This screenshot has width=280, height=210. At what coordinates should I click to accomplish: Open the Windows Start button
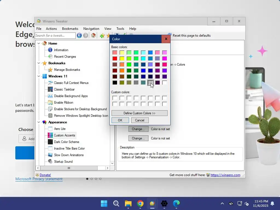click(x=104, y=203)
